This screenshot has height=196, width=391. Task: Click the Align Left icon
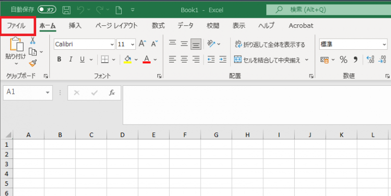pos(172,59)
